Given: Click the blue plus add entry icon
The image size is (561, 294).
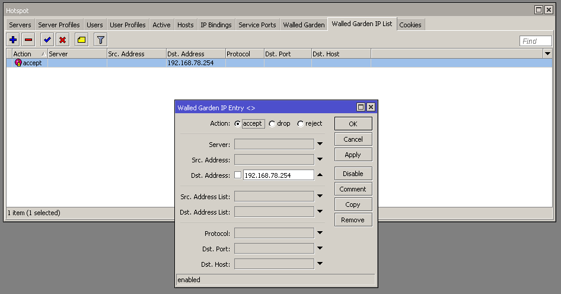Looking at the screenshot, I should coord(13,40).
